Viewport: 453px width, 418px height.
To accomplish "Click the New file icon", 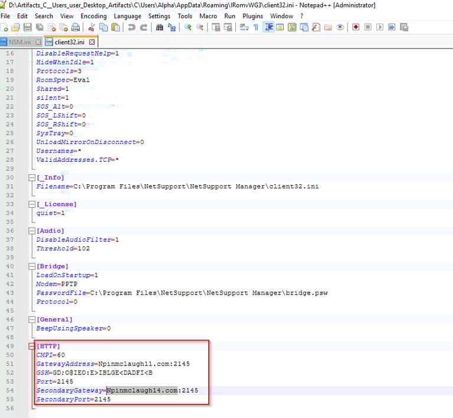I will click(4, 28).
